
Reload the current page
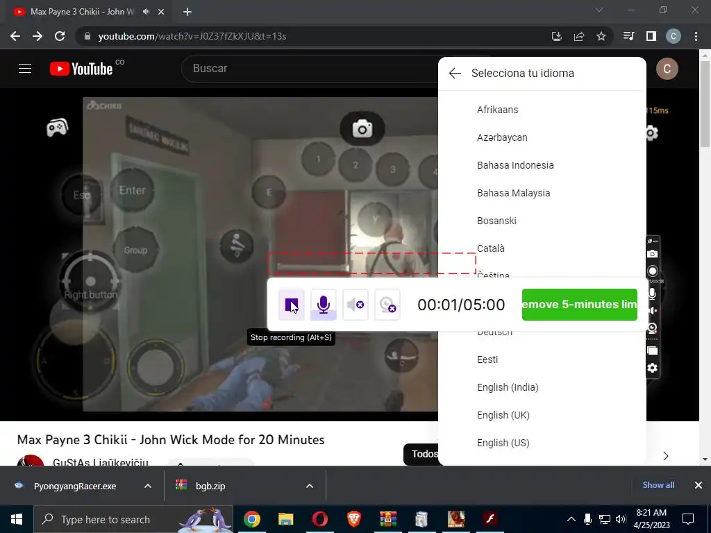point(60,36)
